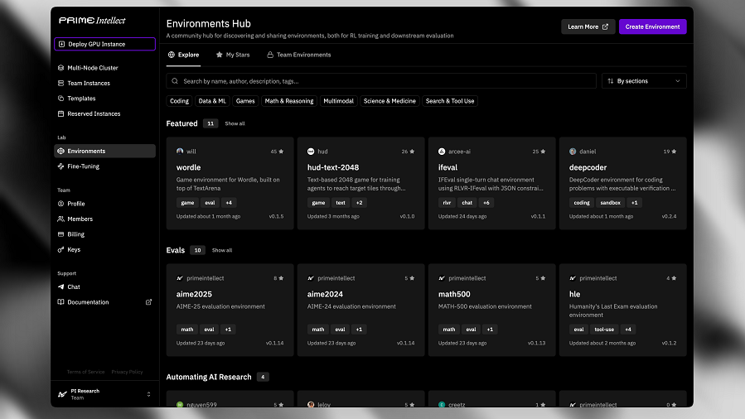Focus the environment search input field
Viewport: 745px width, 419px height.
pos(381,81)
